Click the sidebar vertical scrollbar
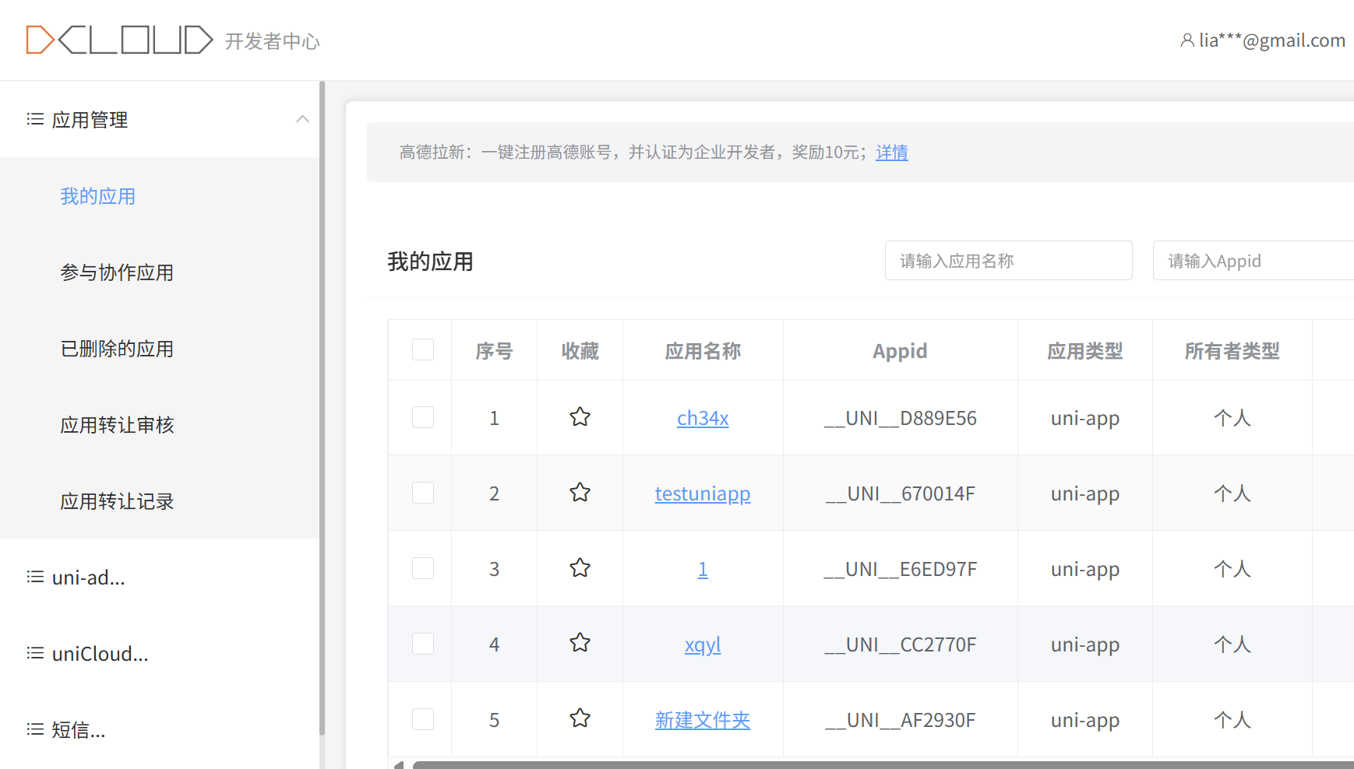This screenshot has height=769, width=1354. point(322,409)
